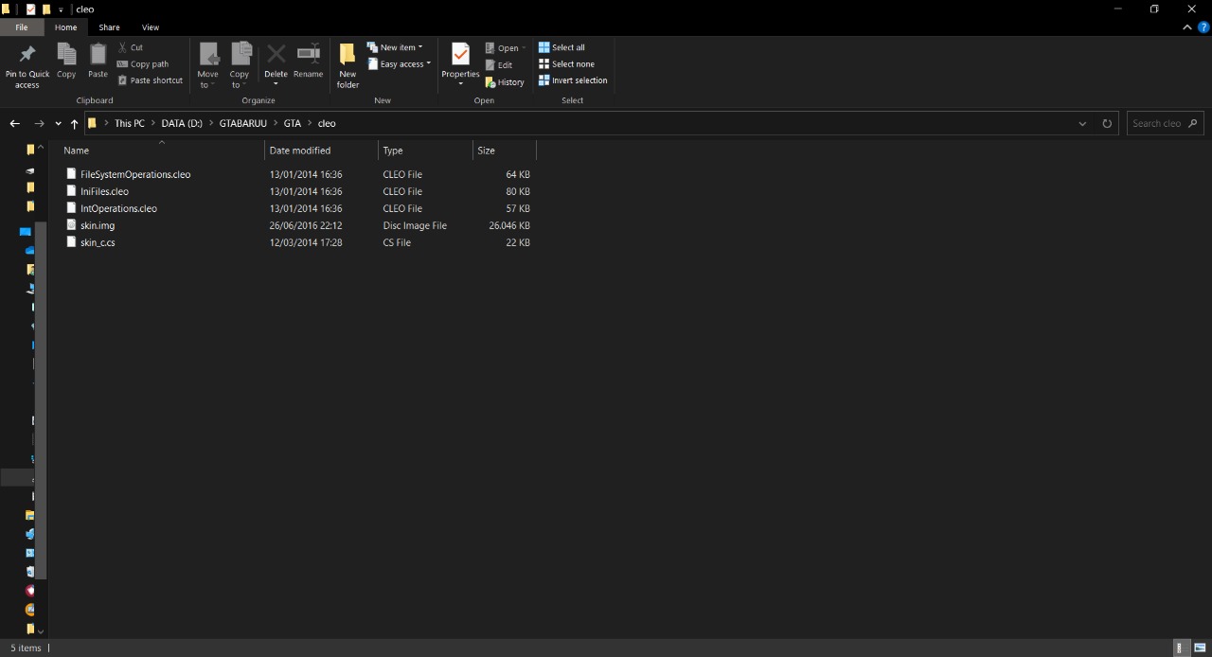Select Cut in Clipboard group

tap(131, 47)
